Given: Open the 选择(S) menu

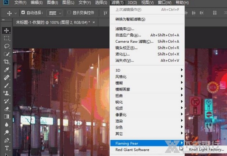Looking at the screenshot, I should tap(101, 3).
